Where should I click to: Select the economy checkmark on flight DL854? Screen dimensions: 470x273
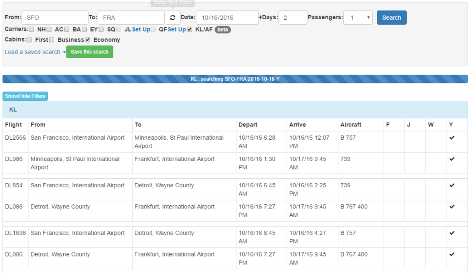click(452, 186)
